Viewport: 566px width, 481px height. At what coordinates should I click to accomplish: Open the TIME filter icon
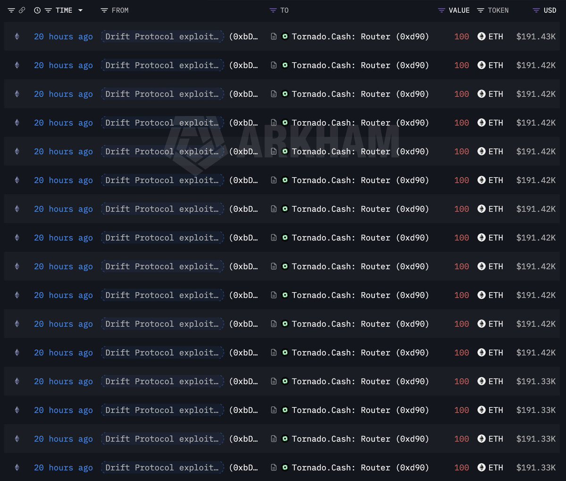(x=48, y=10)
